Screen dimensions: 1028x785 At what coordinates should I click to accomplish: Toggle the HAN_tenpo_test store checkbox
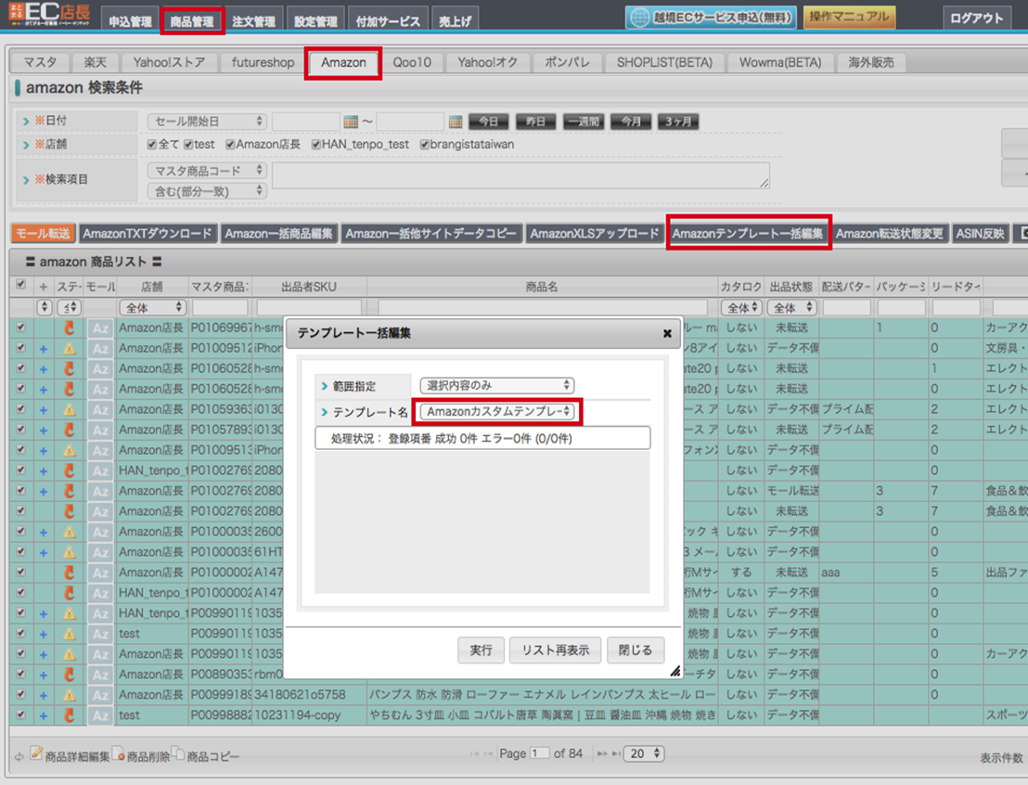[x=316, y=144]
